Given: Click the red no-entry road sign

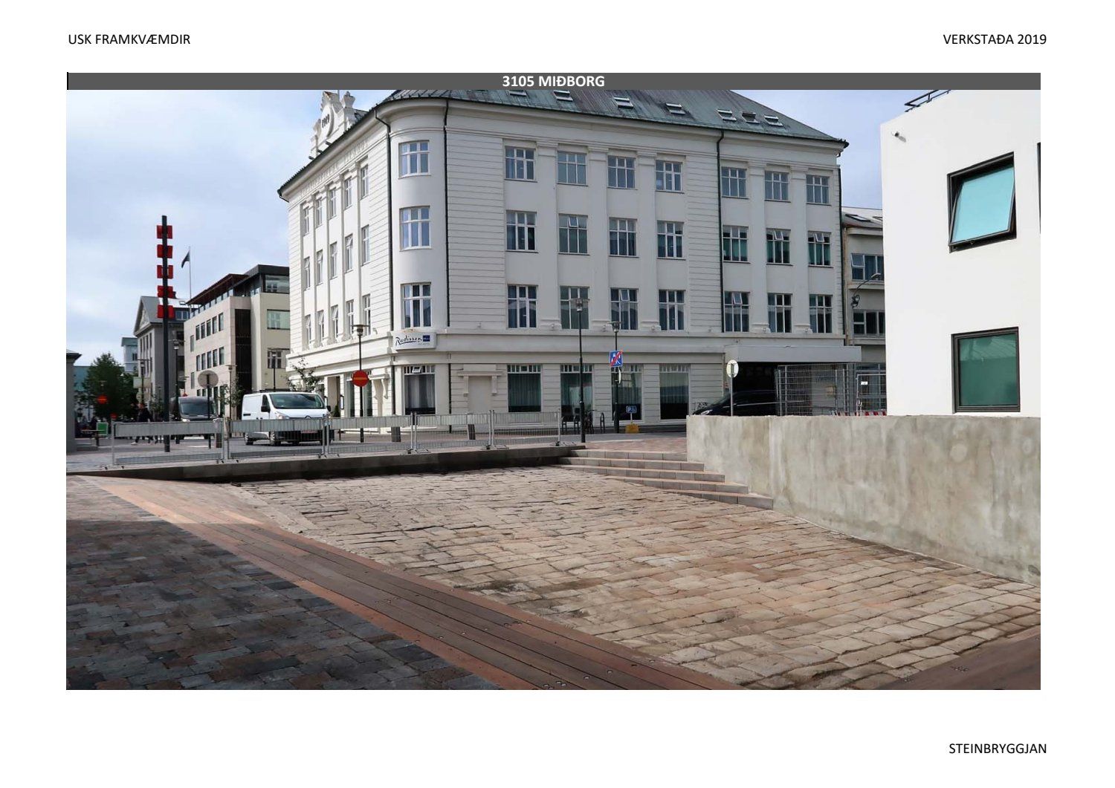Looking at the screenshot, I should pos(360,379).
